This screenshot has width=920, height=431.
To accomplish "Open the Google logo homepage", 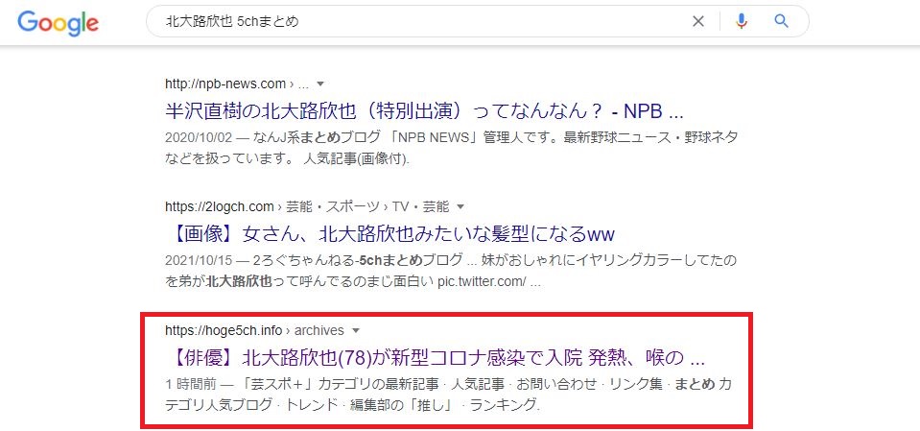I will click(58, 23).
